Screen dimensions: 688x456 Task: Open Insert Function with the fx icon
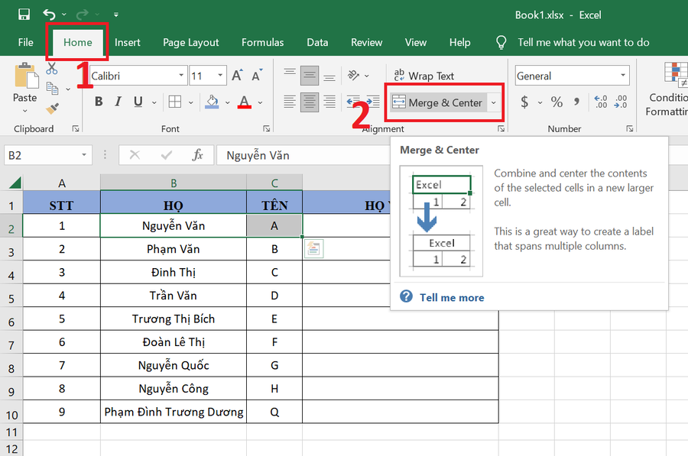pos(198,155)
